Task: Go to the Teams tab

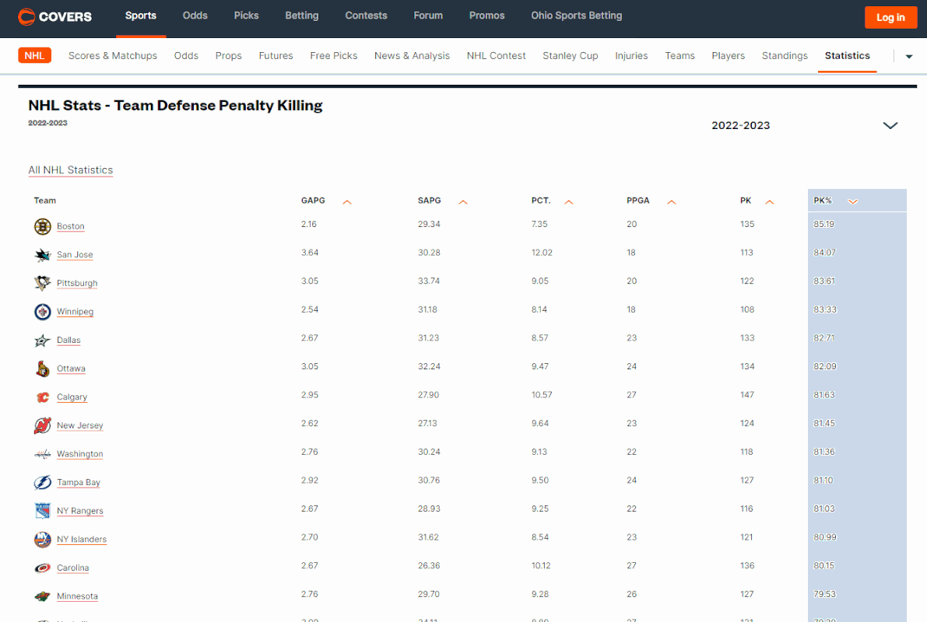Action: pyautogui.click(x=679, y=55)
